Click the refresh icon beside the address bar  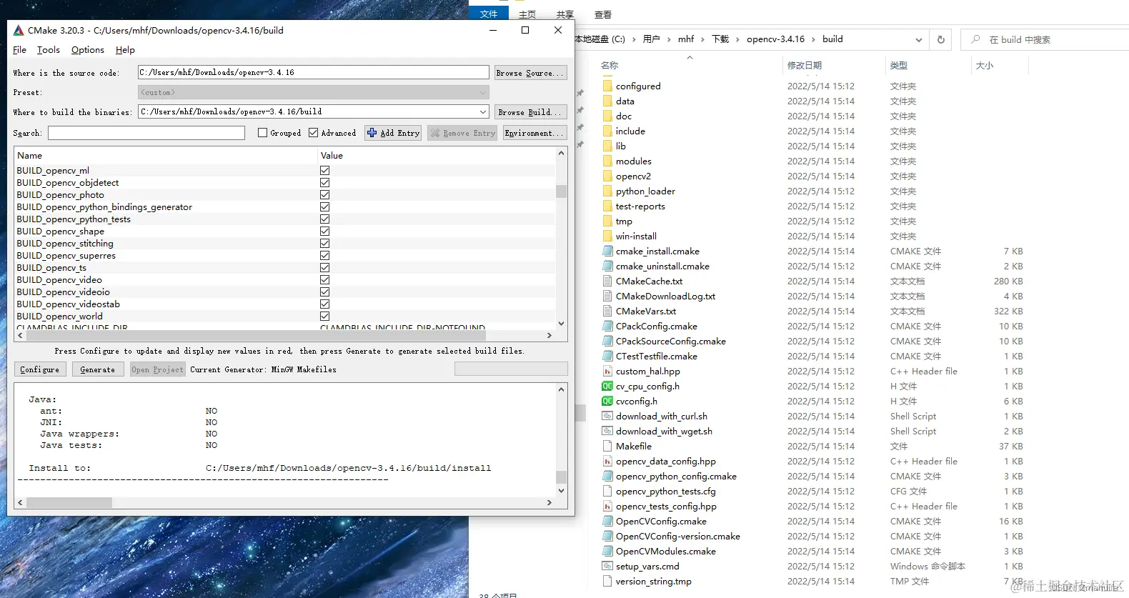pos(941,39)
